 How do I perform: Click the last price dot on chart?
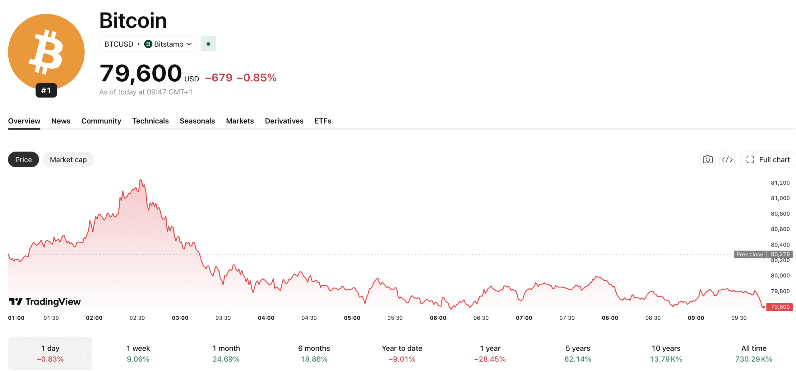click(x=763, y=307)
